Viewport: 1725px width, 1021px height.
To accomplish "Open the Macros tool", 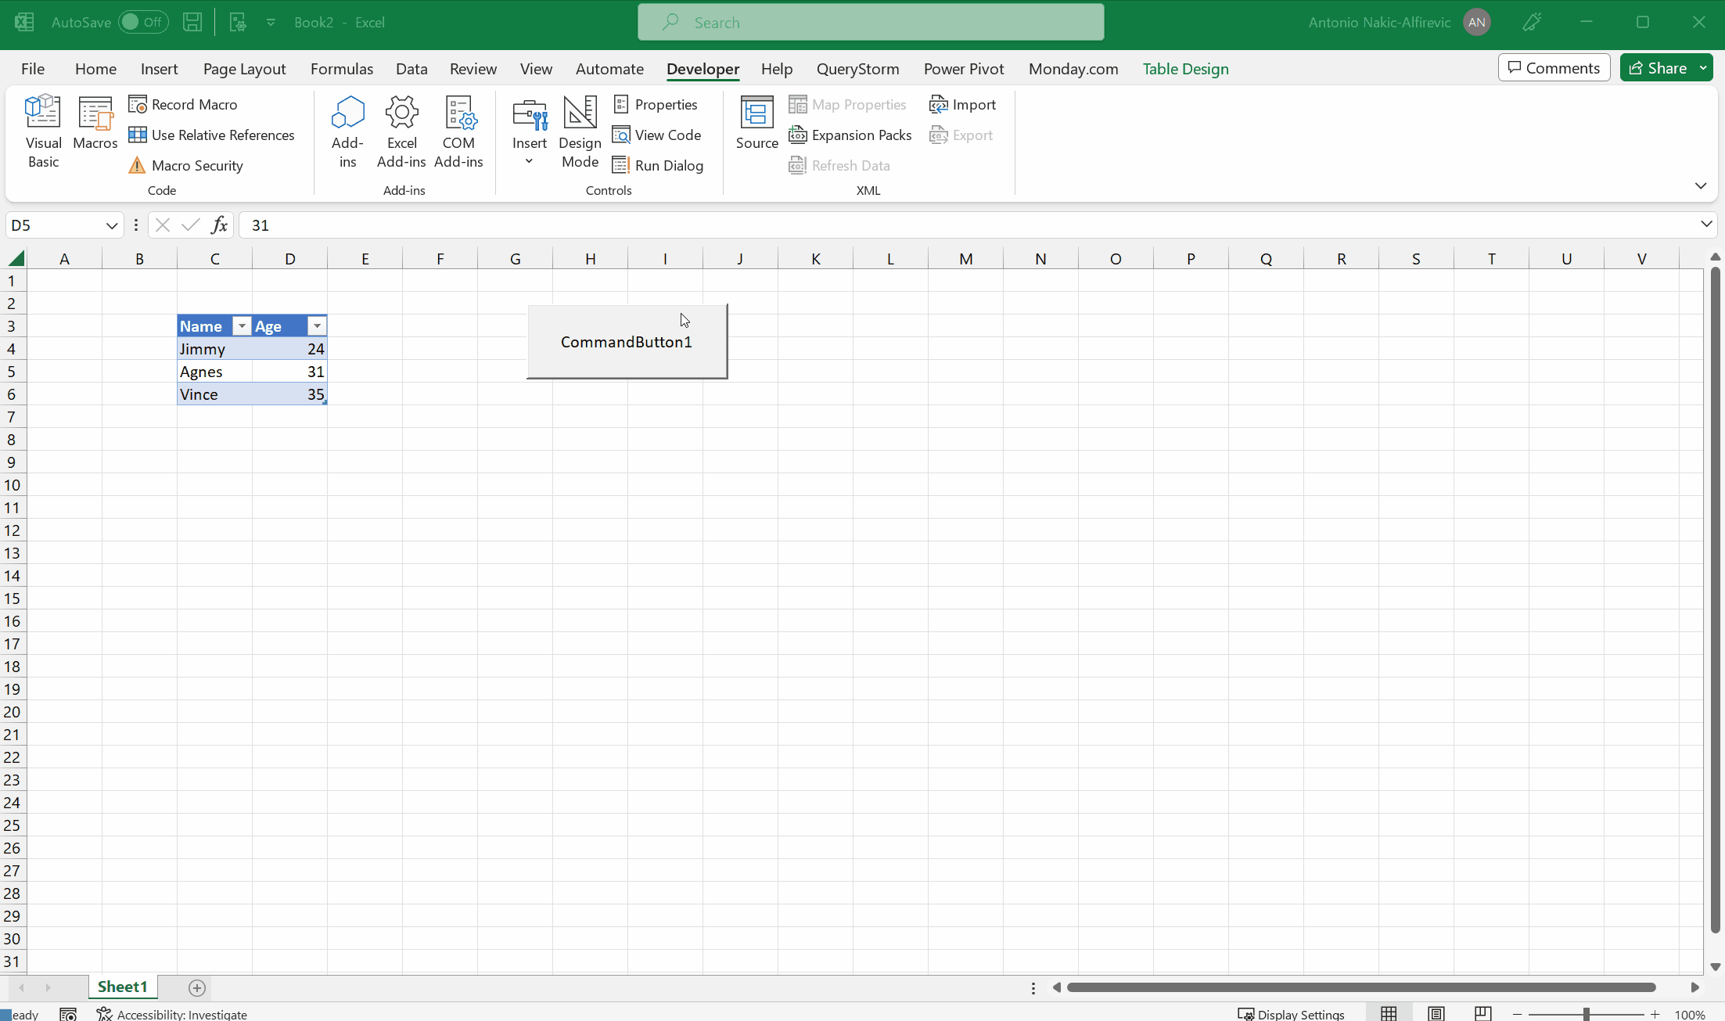I will click(94, 131).
